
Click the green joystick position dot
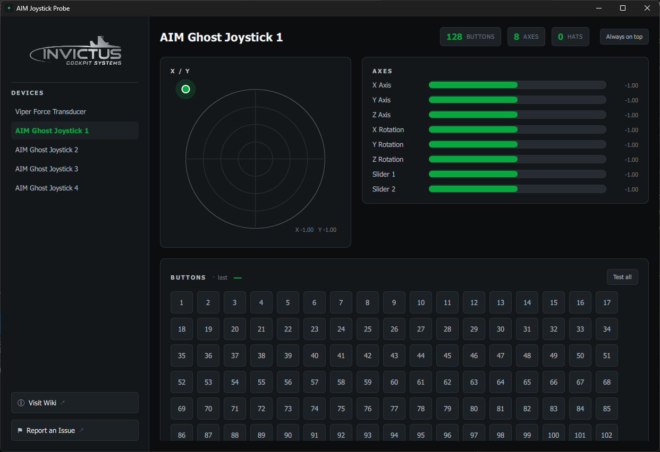point(185,89)
